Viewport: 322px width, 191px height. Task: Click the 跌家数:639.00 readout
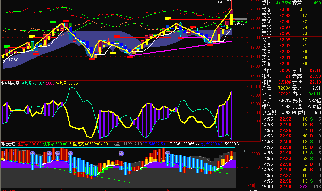point(55,144)
